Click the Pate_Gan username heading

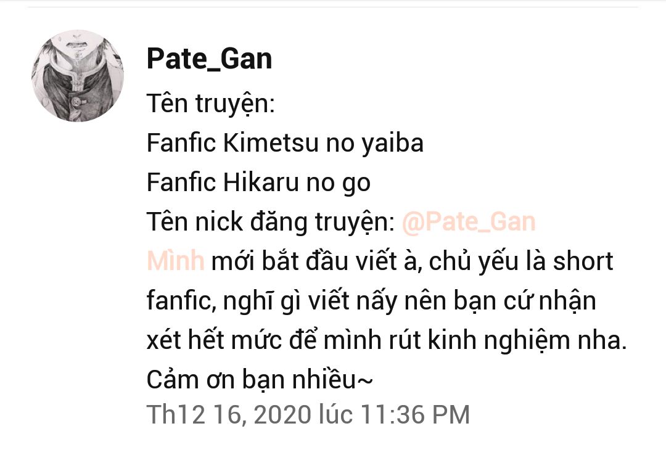pos(210,59)
